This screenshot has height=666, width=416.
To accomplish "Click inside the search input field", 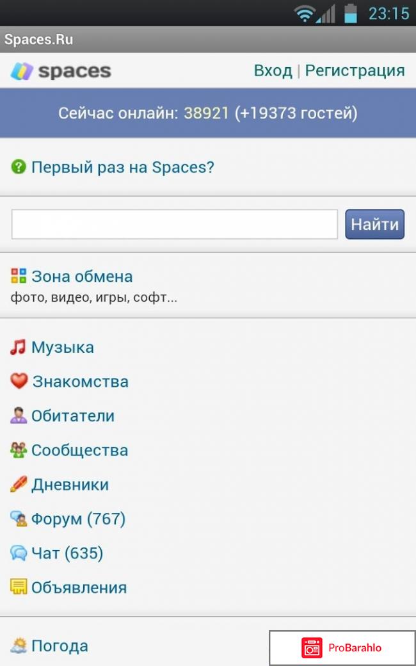I will click(173, 223).
